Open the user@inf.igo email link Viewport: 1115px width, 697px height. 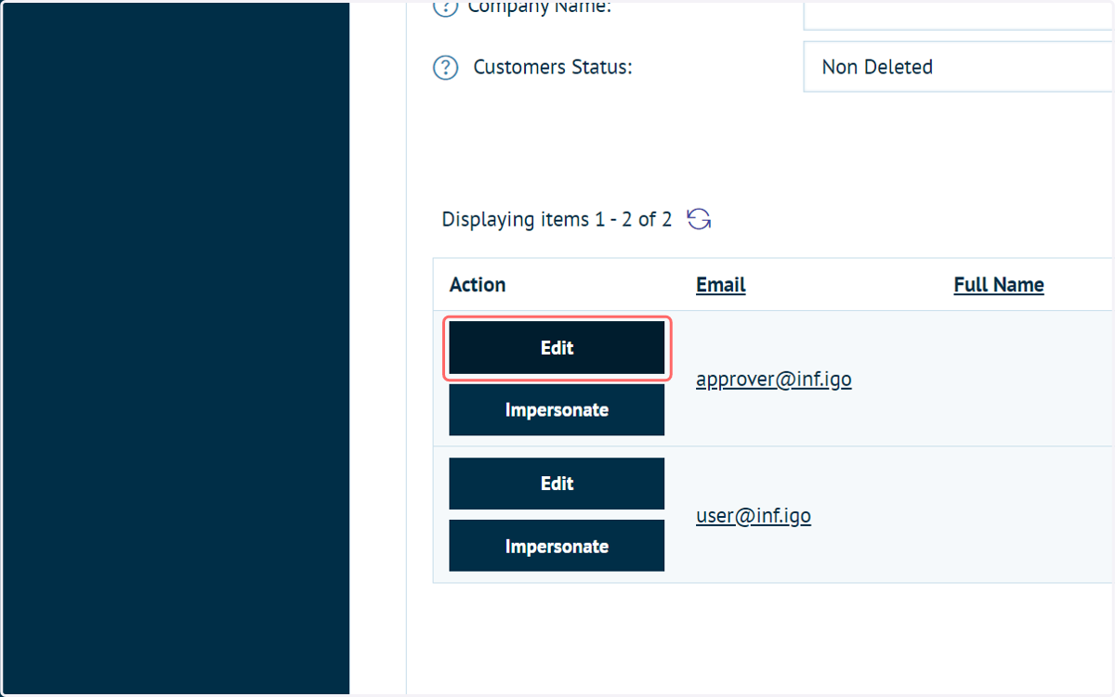pyautogui.click(x=754, y=516)
